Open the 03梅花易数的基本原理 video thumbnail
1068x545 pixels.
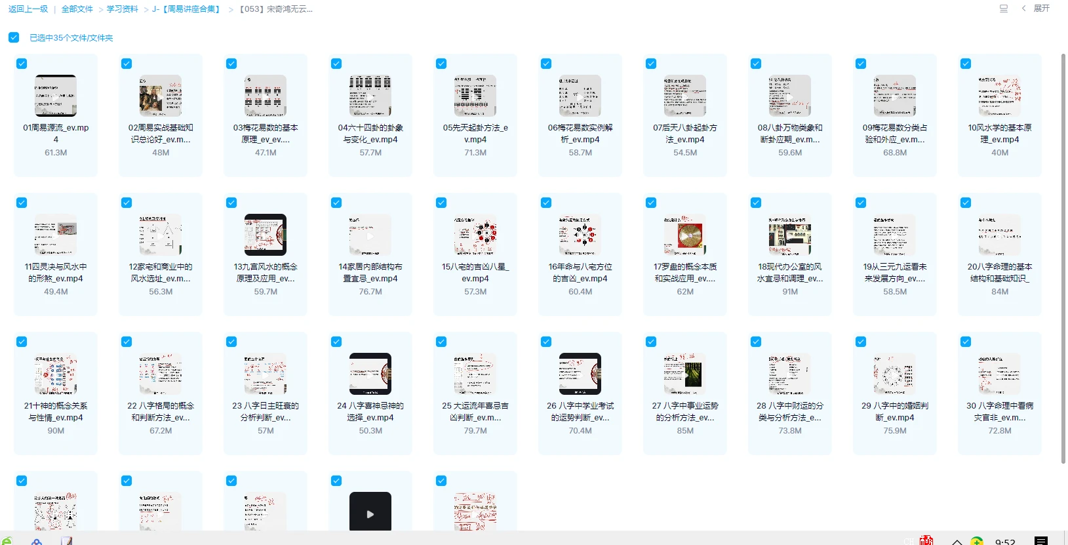coord(266,96)
